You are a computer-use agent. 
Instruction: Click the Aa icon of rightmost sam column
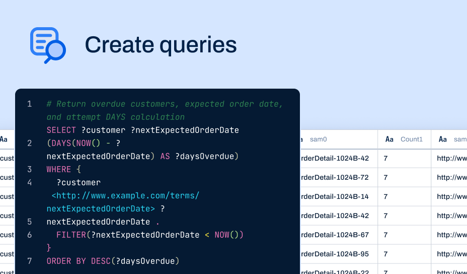442,139
